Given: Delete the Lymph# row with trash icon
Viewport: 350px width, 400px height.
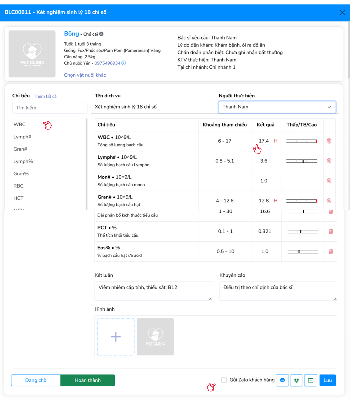Looking at the screenshot, I should tap(329, 161).
